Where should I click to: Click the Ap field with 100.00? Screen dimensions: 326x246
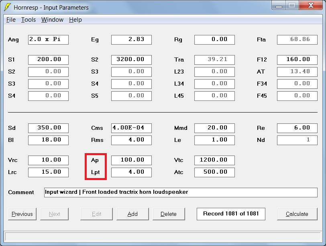(131, 160)
